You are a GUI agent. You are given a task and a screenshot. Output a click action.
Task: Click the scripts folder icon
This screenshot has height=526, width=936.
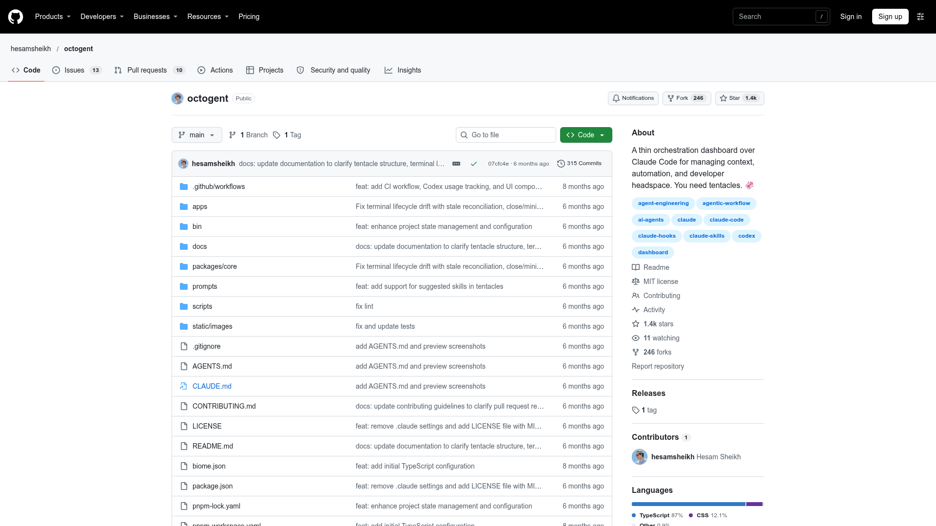tap(184, 306)
